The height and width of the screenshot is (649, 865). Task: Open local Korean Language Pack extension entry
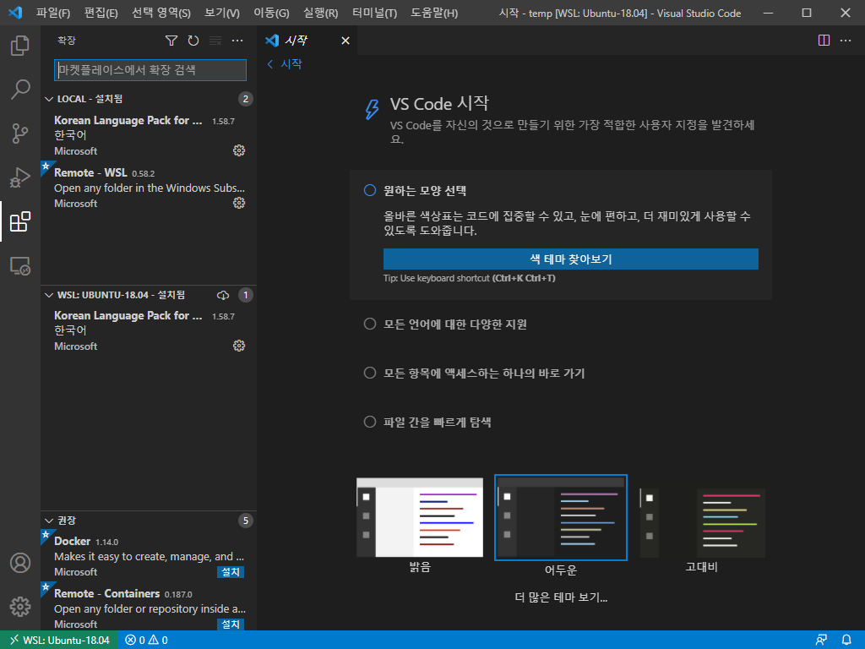[x=149, y=136]
